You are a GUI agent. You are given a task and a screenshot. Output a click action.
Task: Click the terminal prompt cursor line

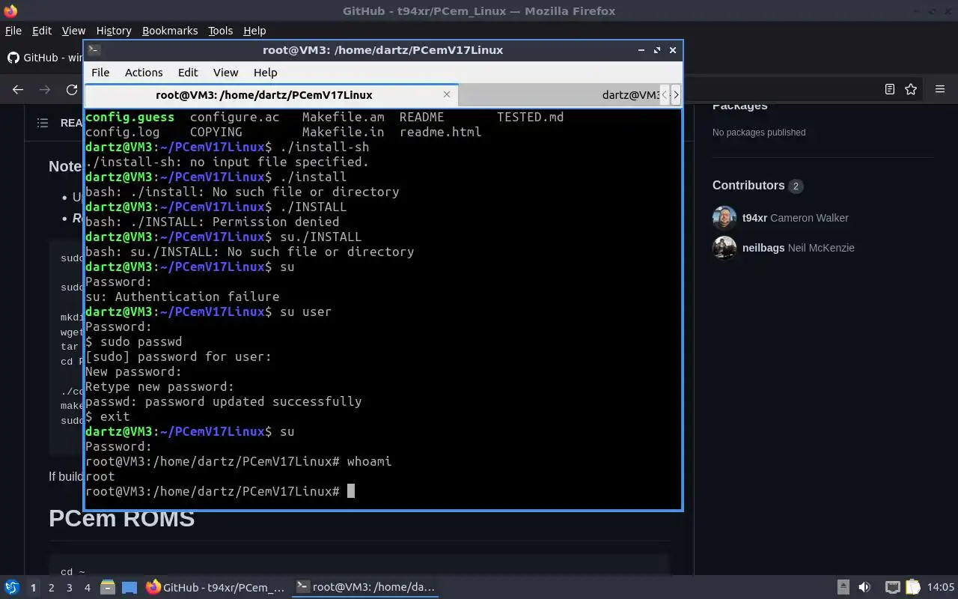pyautogui.click(x=220, y=491)
